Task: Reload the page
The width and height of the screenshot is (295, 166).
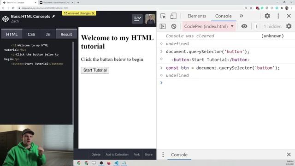Action: tap(13, 8)
